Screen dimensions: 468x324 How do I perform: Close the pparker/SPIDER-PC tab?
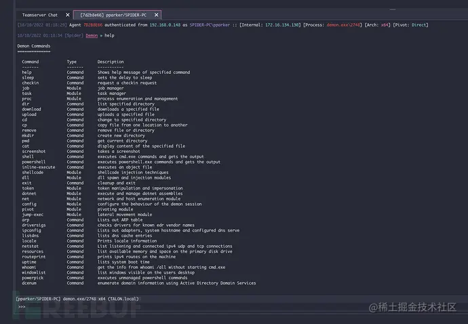157,15
